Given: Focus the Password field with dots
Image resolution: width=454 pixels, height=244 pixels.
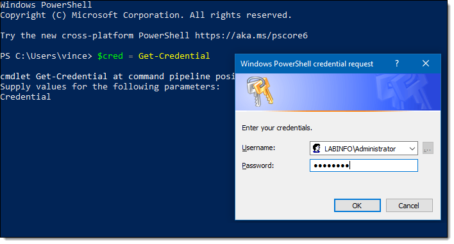Looking at the screenshot, I should coord(364,165).
